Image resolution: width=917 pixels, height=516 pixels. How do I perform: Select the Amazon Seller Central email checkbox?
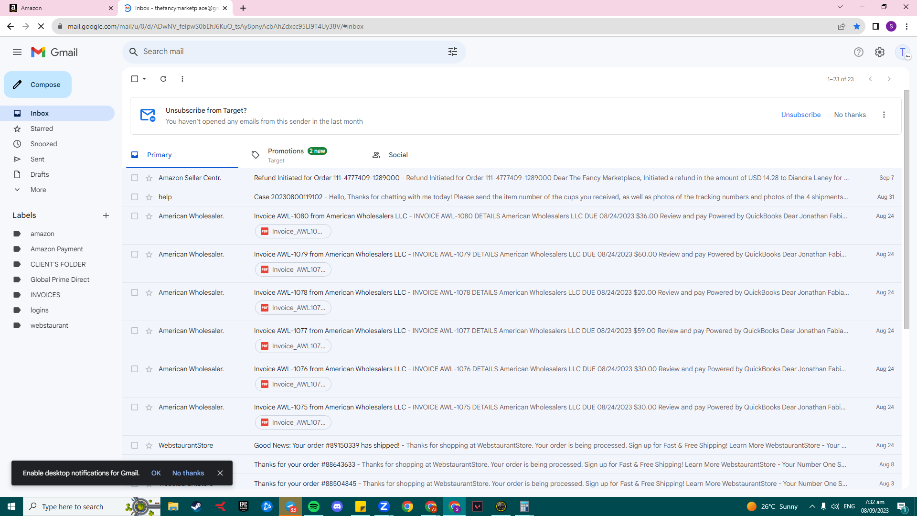tap(135, 178)
